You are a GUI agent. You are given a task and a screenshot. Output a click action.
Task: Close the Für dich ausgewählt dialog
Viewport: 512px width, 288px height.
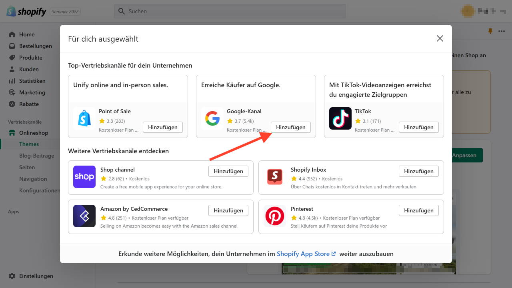pyautogui.click(x=440, y=38)
